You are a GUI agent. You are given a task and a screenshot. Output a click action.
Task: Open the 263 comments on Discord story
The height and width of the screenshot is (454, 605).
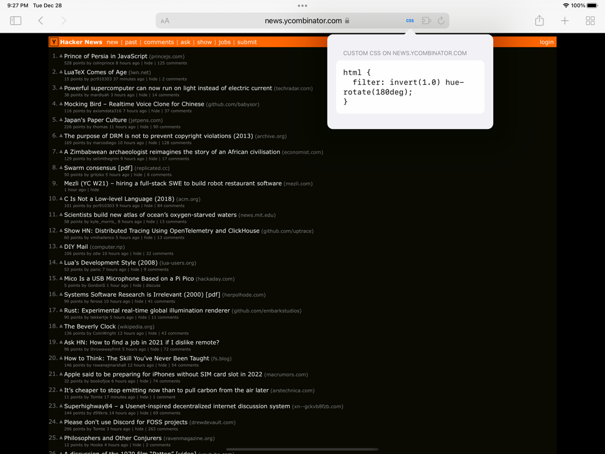(163, 429)
